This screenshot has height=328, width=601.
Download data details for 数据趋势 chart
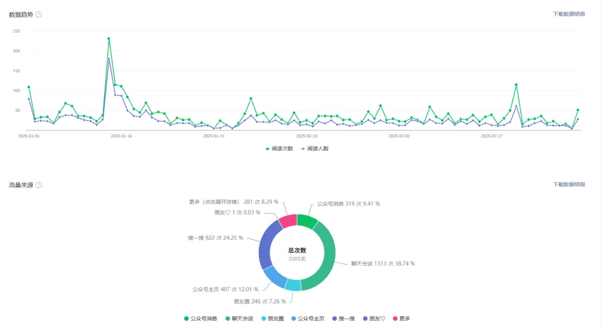pyautogui.click(x=569, y=14)
